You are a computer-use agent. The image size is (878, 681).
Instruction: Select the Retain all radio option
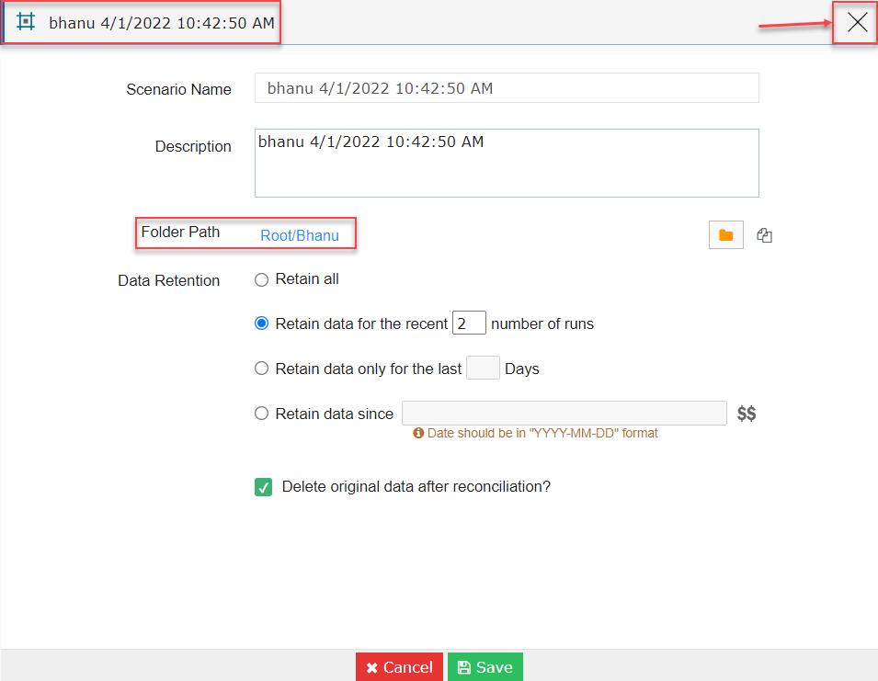coord(261,279)
